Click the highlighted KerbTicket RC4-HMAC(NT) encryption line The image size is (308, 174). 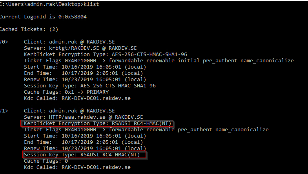(97, 123)
